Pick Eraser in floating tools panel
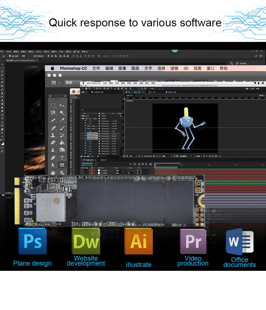The width and height of the screenshot is (266, 310). [x=53, y=142]
